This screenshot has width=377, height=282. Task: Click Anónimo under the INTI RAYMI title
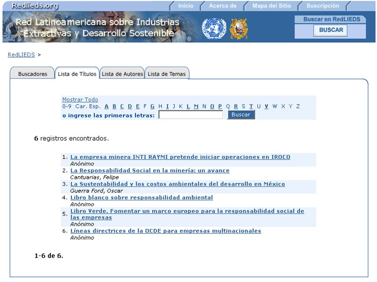(82, 164)
